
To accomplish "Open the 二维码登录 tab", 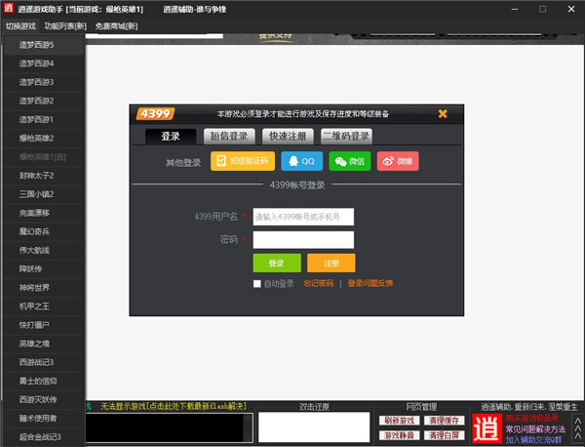I will 346,137.
